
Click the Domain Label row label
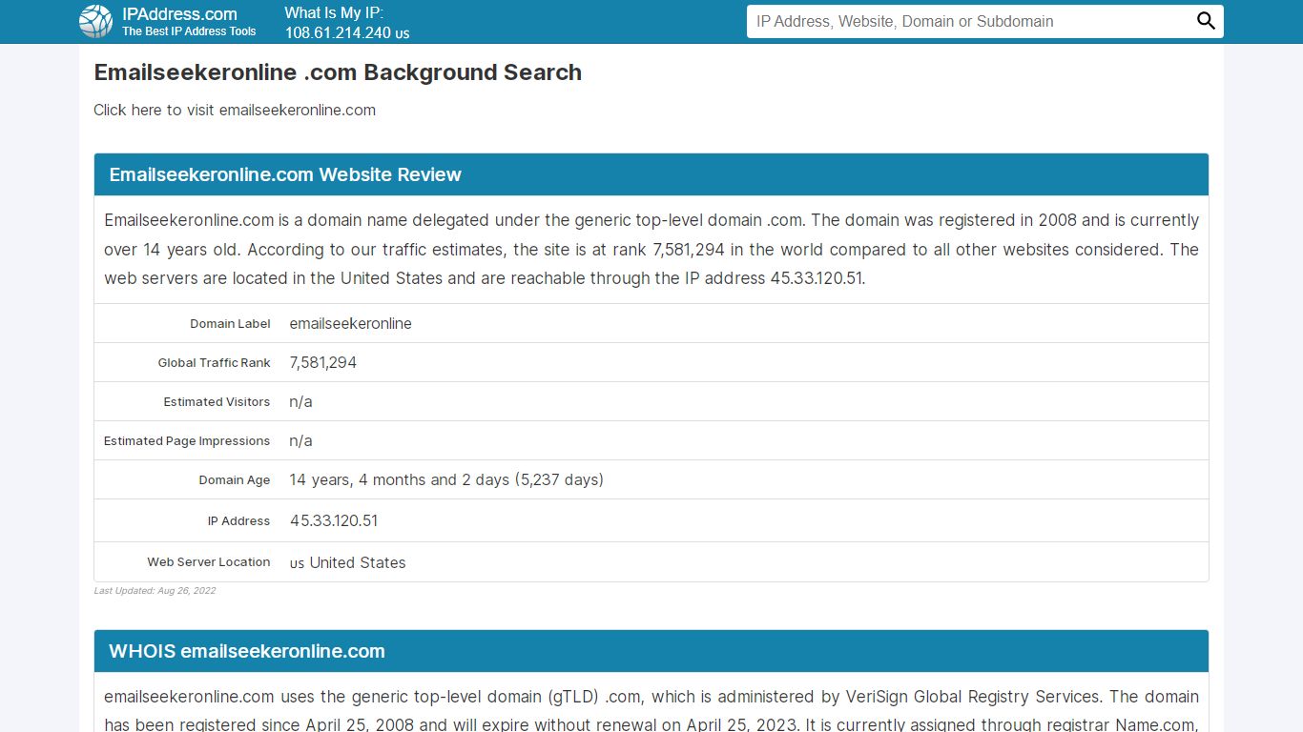coord(230,324)
